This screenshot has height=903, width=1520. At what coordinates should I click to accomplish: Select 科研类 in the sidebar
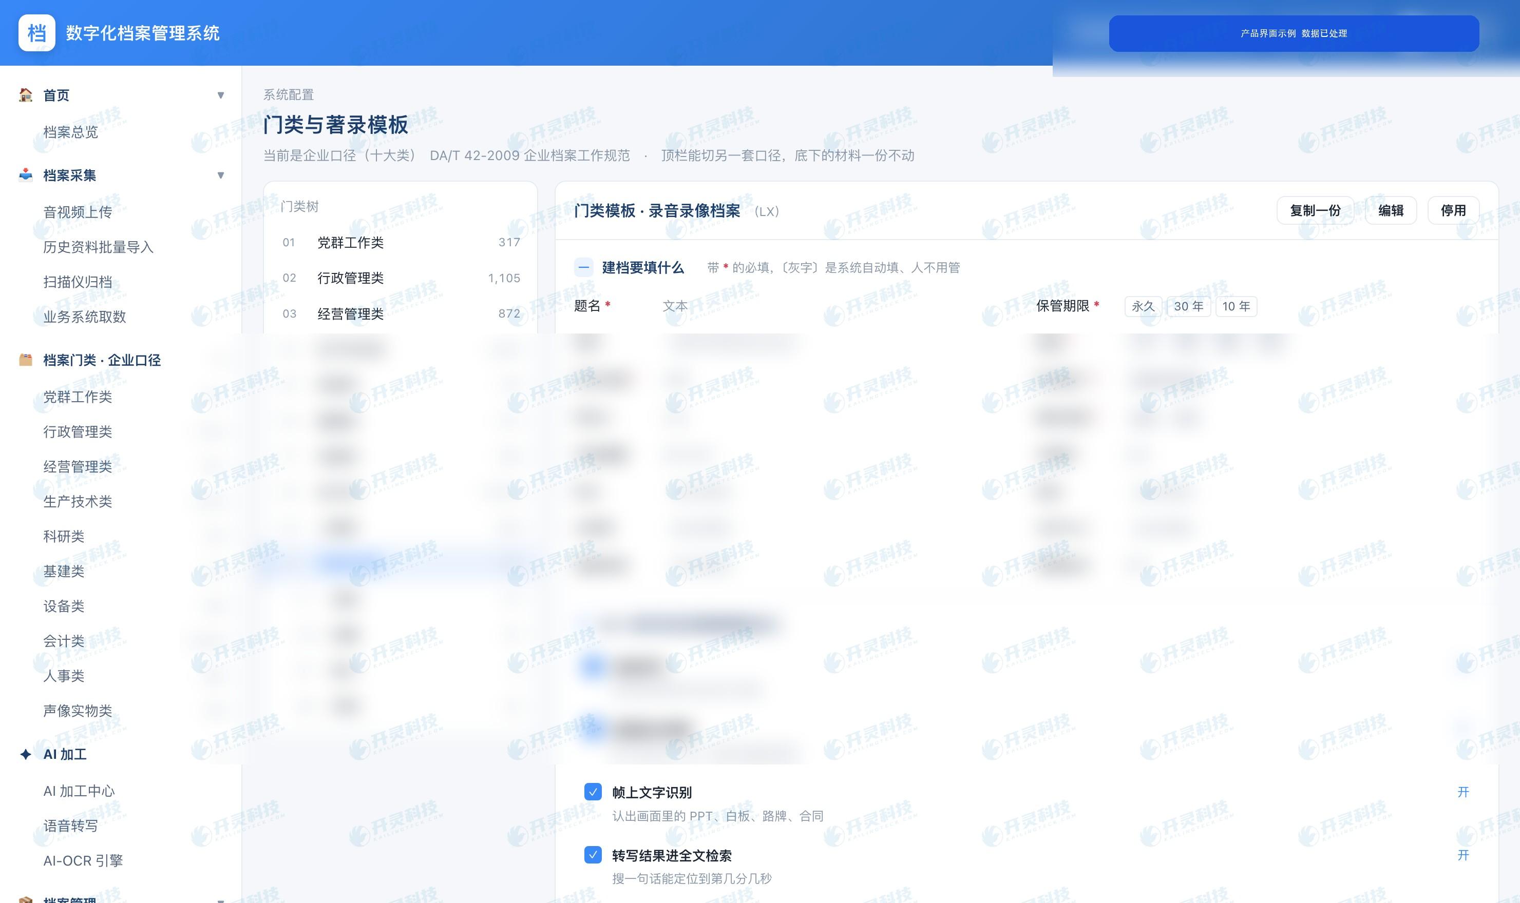[x=63, y=536]
